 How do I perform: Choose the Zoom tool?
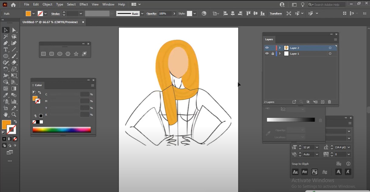click(x=14, y=115)
